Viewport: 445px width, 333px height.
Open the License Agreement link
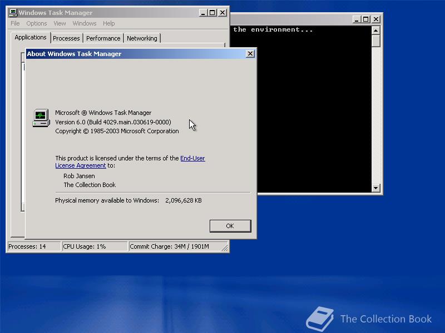(80, 165)
